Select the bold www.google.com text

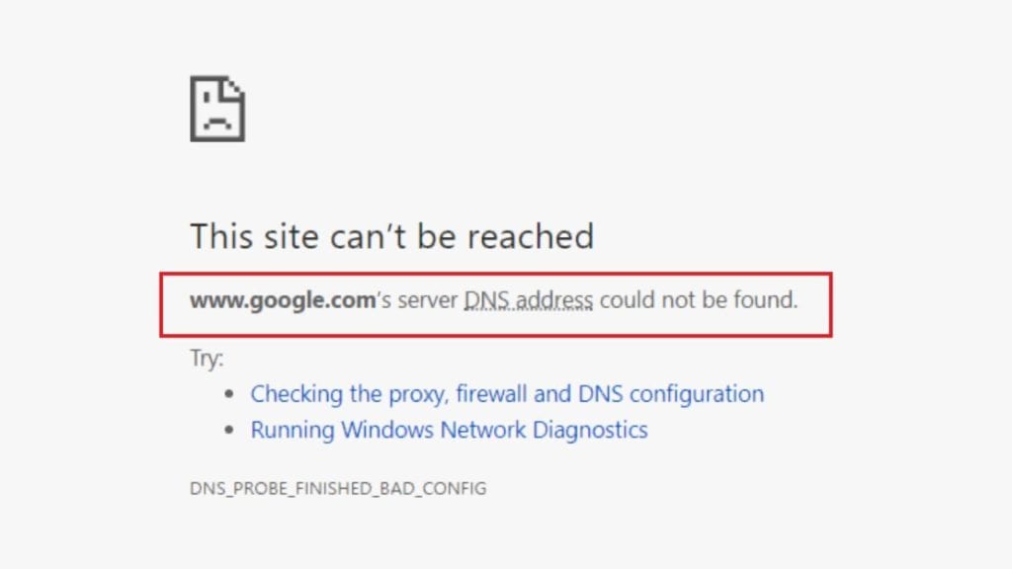click(283, 300)
